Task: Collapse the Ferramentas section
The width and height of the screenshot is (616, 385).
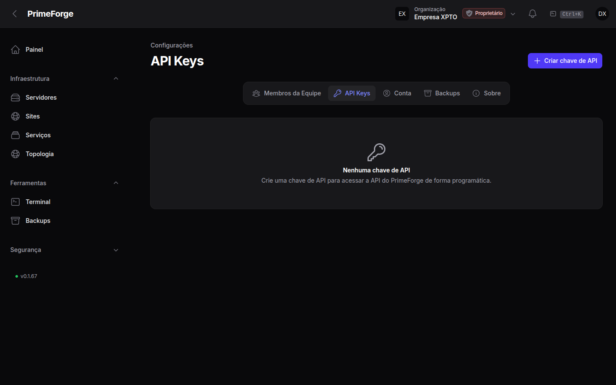Action: click(x=116, y=183)
